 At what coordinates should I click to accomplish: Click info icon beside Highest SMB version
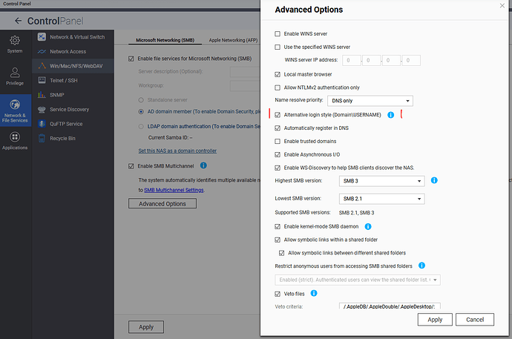[x=434, y=180]
